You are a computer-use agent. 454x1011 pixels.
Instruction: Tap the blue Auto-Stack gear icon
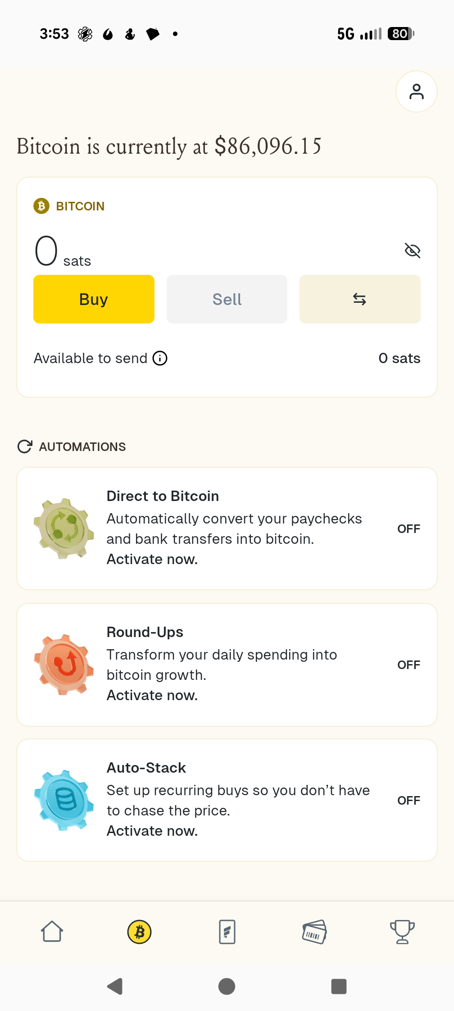tap(64, 800)
